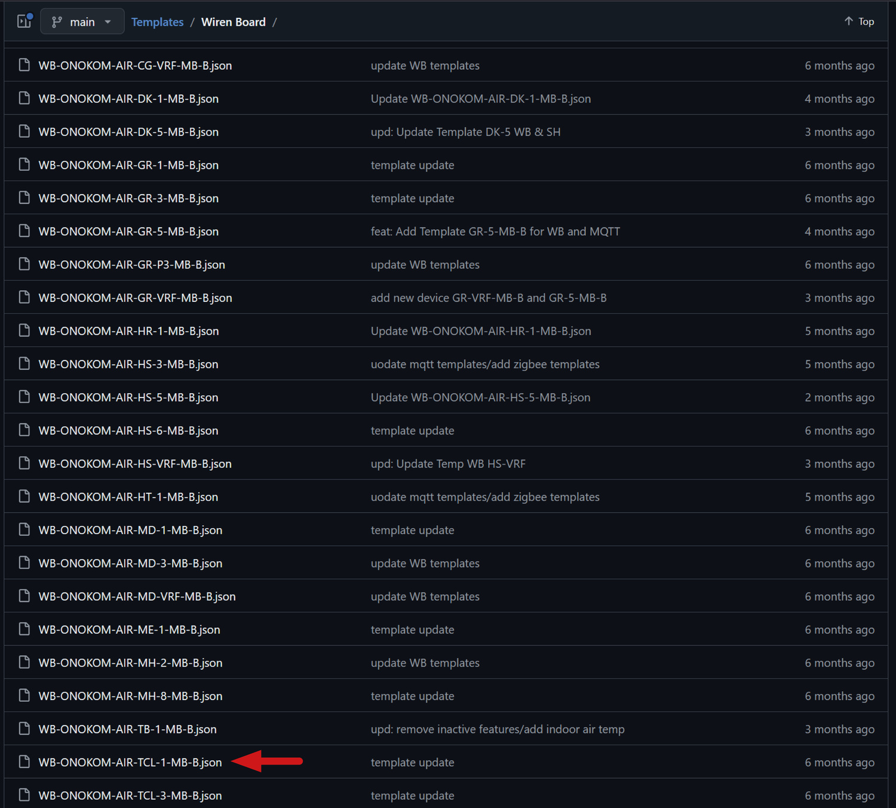Open 'template update' commit for GR-1-MB-B.json
896x808 pixels.
point(412,165)
